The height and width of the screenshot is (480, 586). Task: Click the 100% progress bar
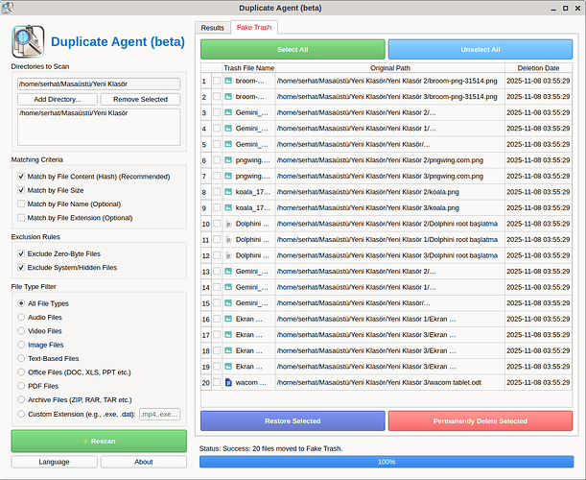click(386, 462)
